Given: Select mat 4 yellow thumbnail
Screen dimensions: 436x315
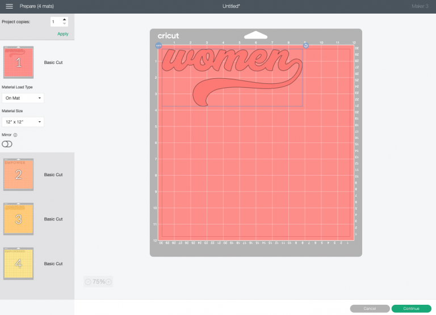Looking at the screenshot, I should point(18,263).
